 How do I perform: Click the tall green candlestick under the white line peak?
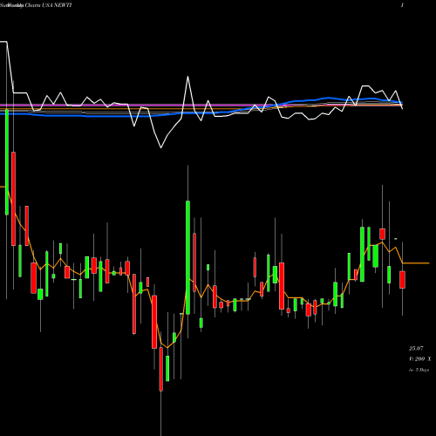tap(187, 257)
